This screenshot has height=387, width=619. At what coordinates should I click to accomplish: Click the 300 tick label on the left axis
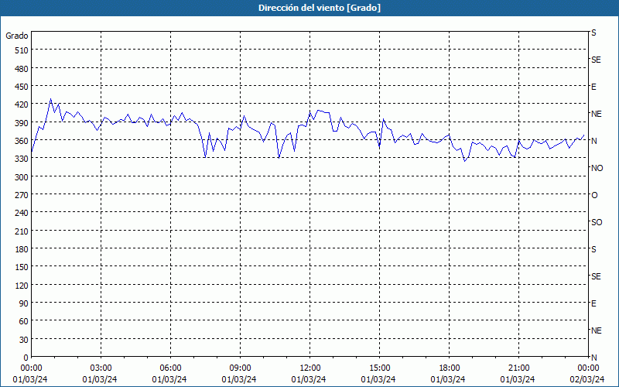22,177
